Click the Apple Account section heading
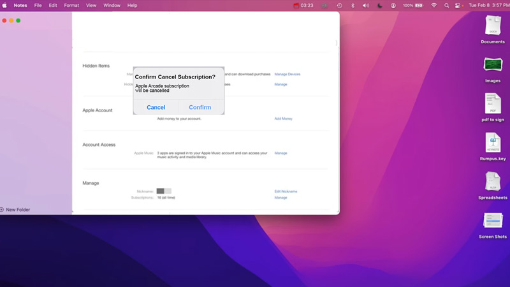The height and width of the screenshot is (287, 510). tap(98, 110)
